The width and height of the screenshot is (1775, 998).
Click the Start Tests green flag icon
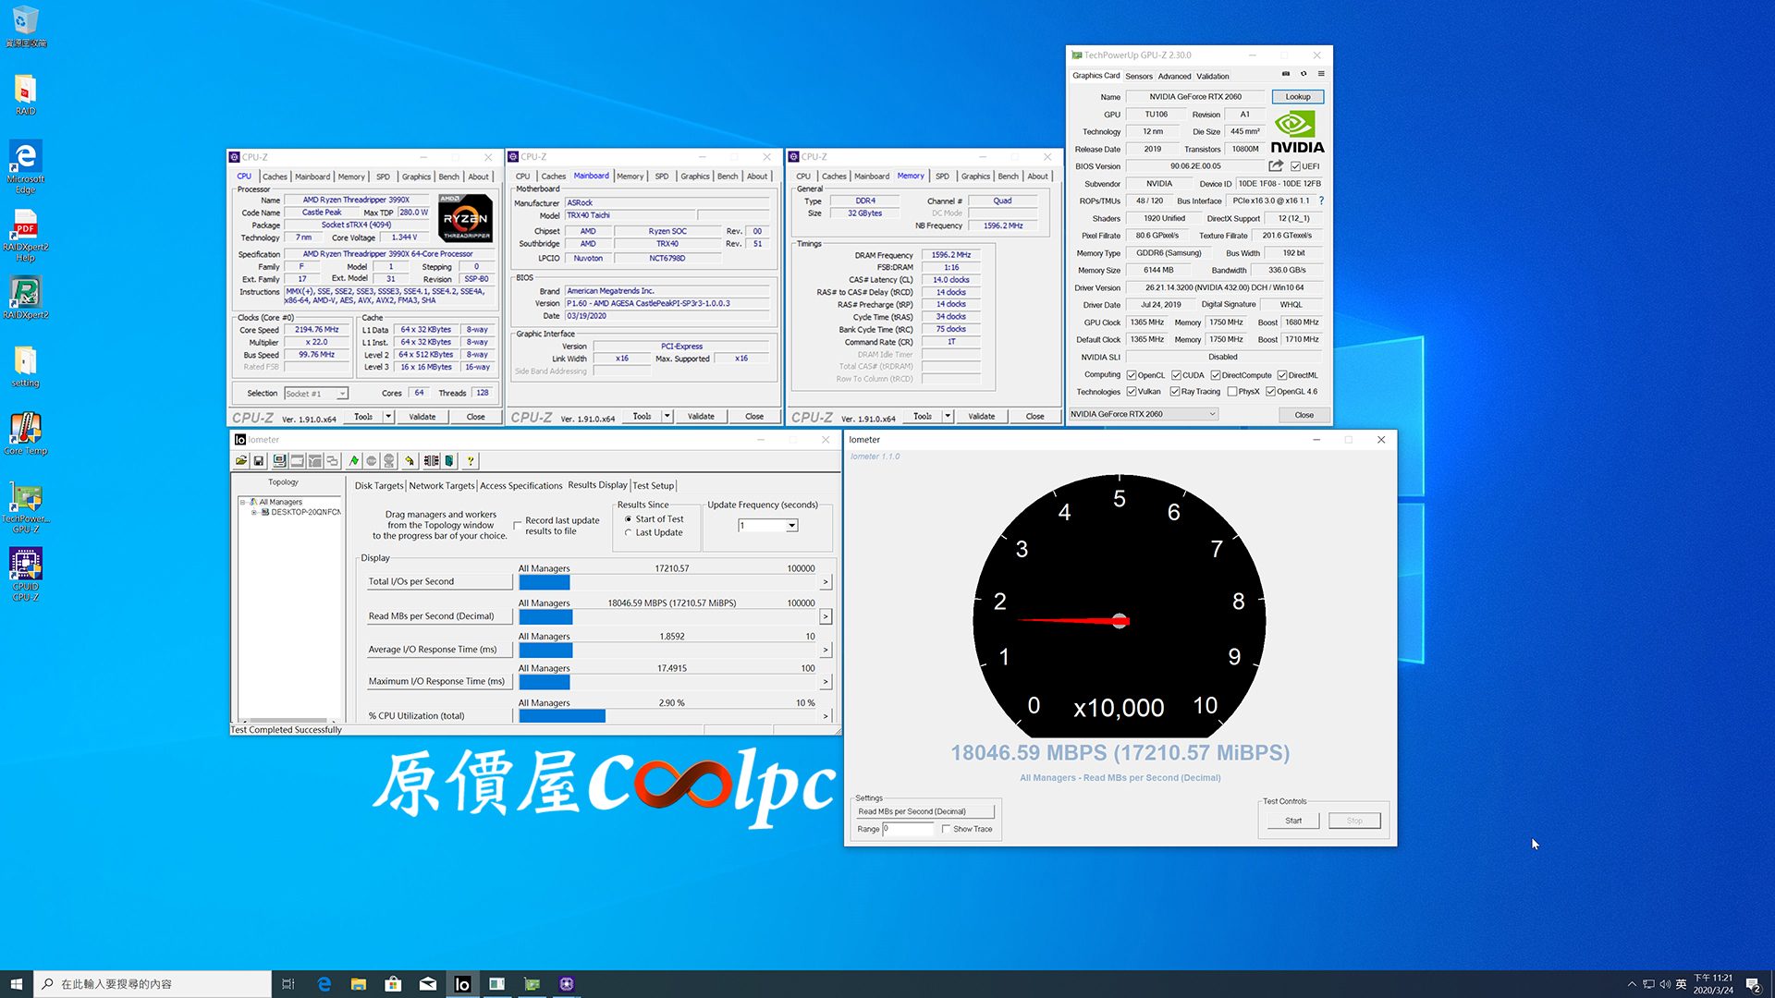point(353,460)
